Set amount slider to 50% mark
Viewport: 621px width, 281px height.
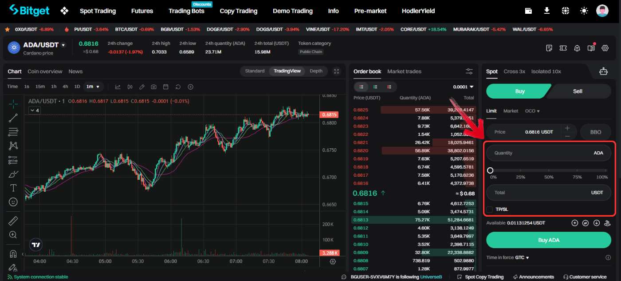[549, 171]
